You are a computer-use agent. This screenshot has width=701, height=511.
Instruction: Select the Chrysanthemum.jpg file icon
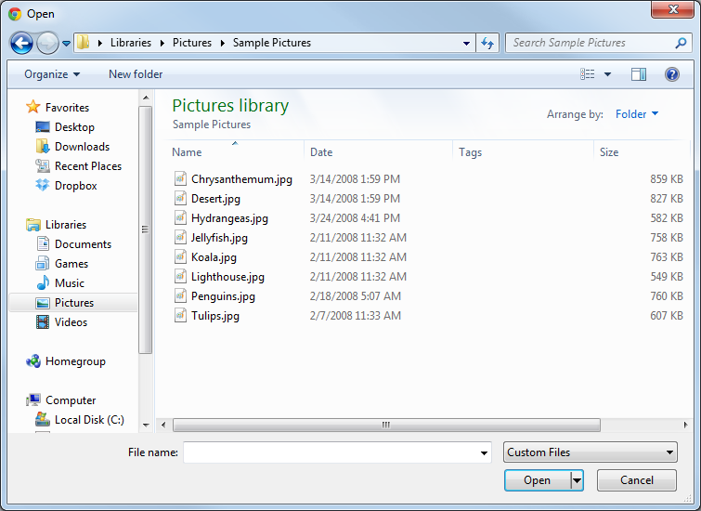click(x=180, y=178)
